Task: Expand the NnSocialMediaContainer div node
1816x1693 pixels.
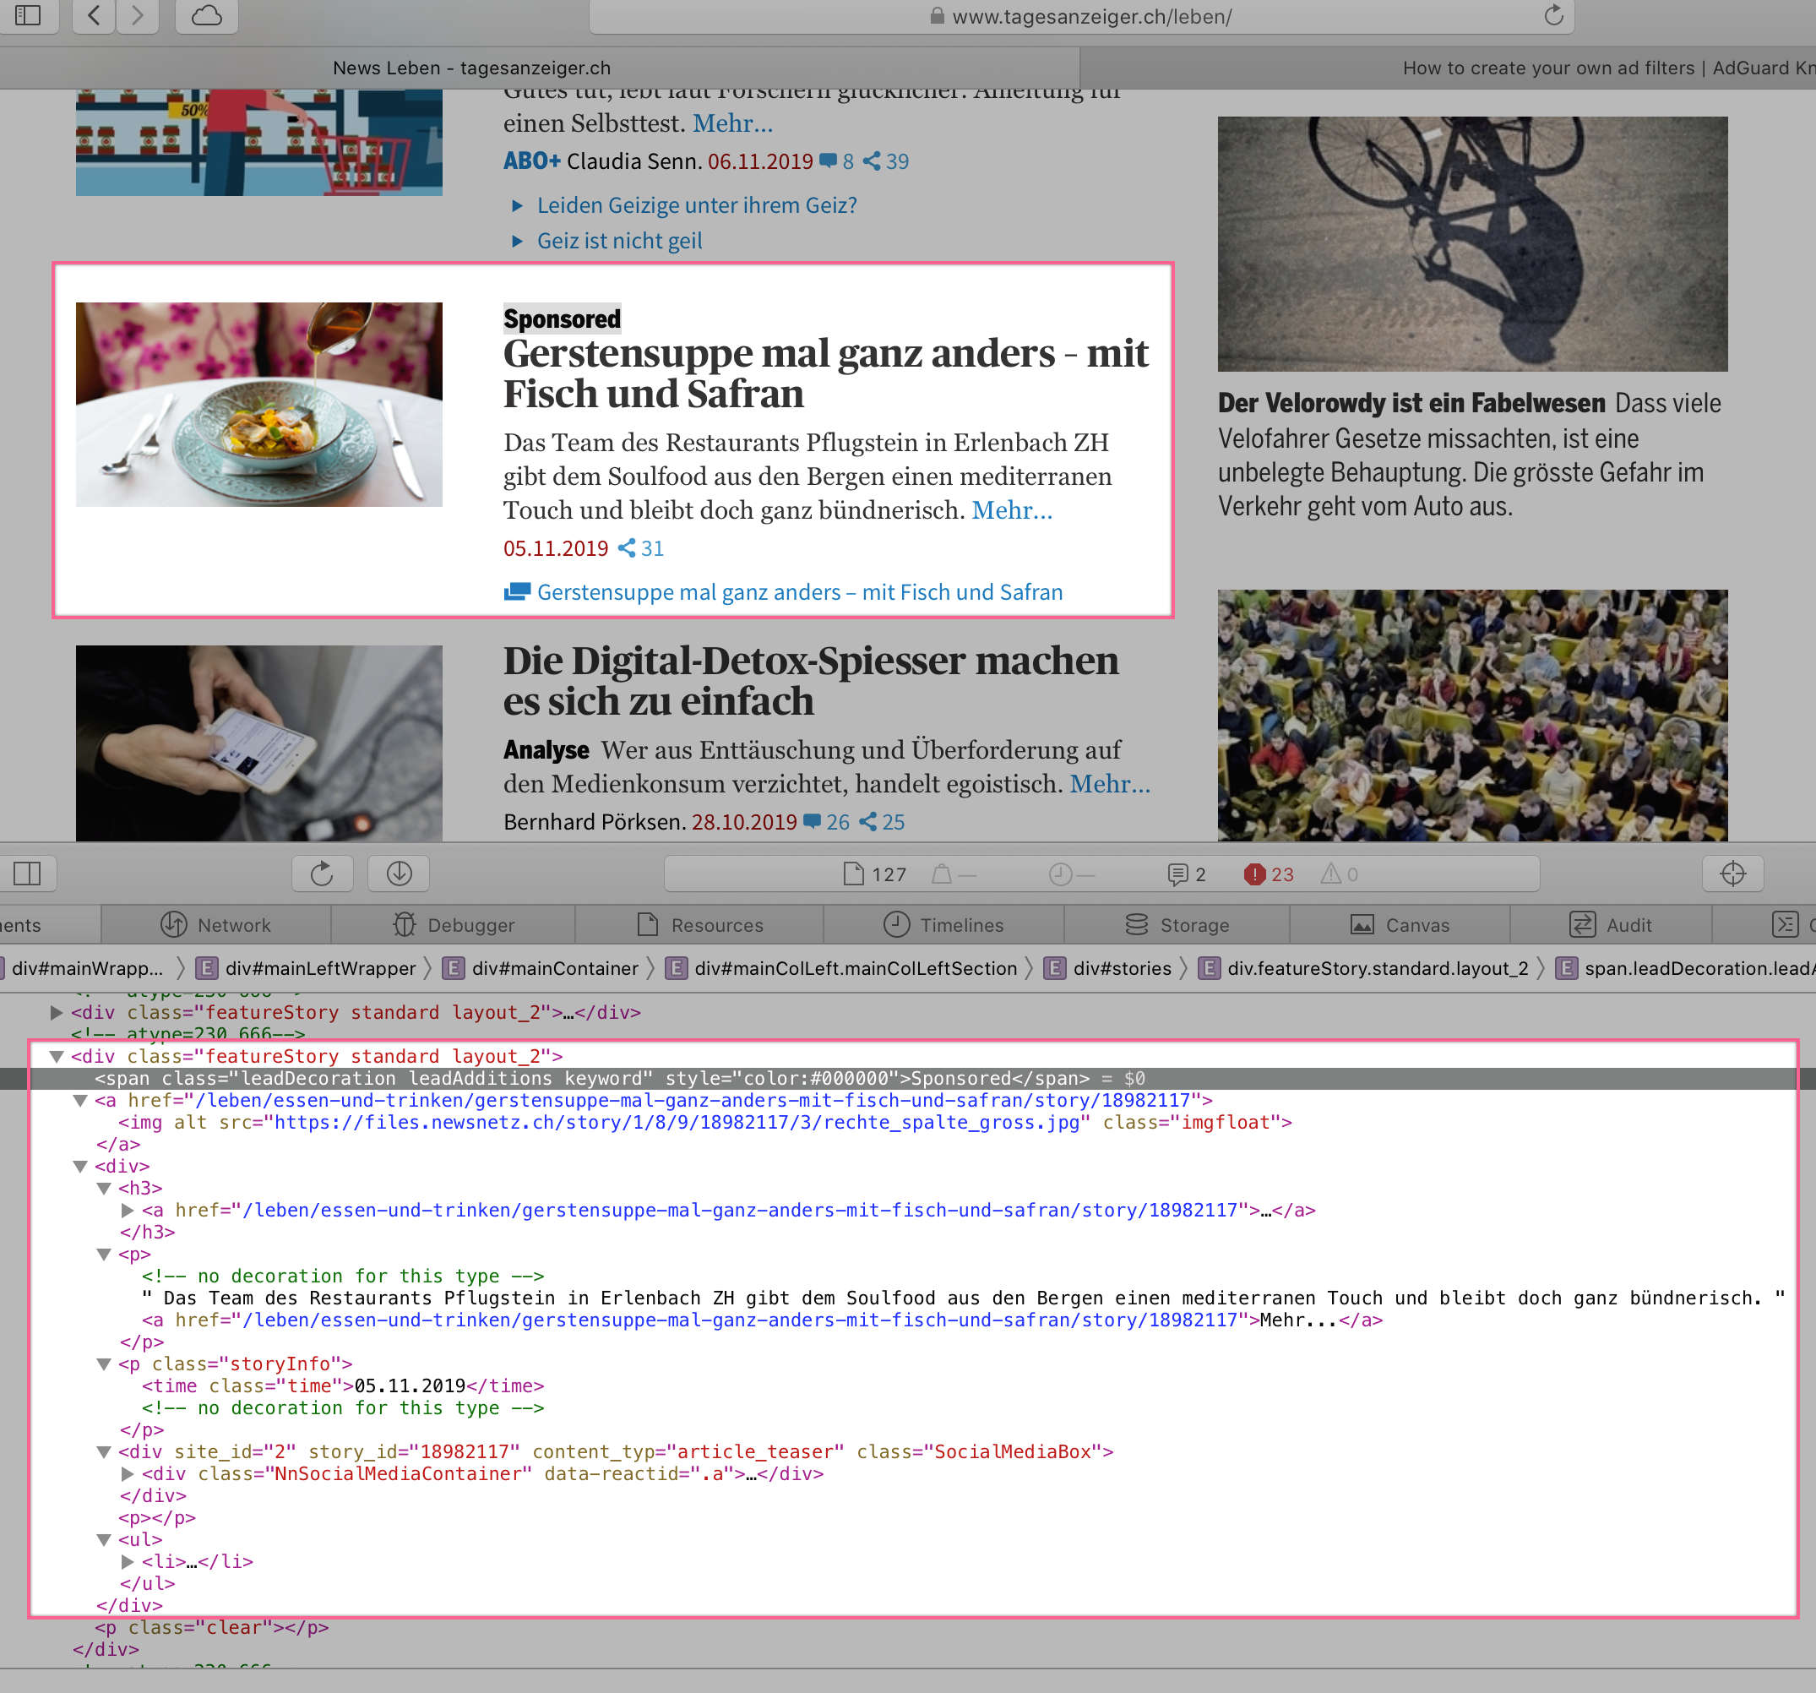Action: (127, 1473)
